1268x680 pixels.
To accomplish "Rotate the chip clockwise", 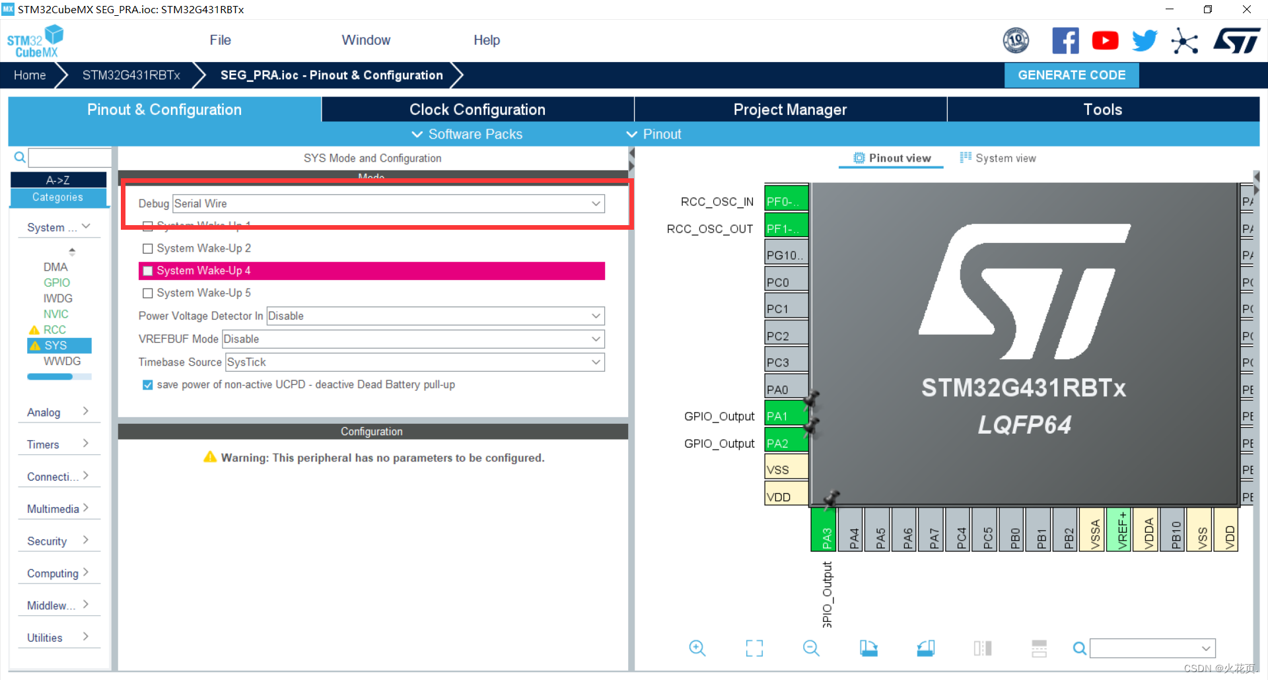I will (x=868, y=648).
